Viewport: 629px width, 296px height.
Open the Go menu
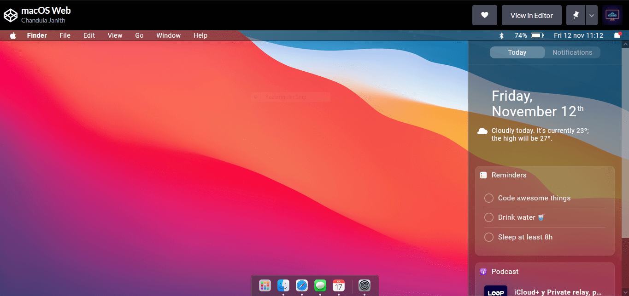pos(139,35)
